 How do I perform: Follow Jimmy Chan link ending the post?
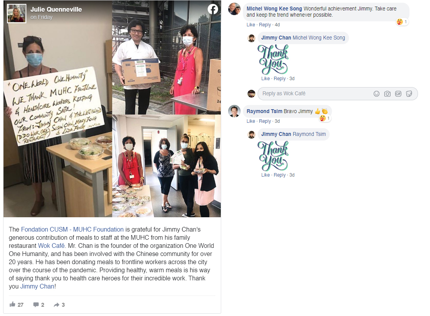pos(37,287)
